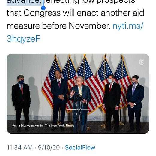Image resolution: width=156 pixels, height=156 pixels.
Task: Open the nyti.ms shortened link
Action: pos(128,26)
